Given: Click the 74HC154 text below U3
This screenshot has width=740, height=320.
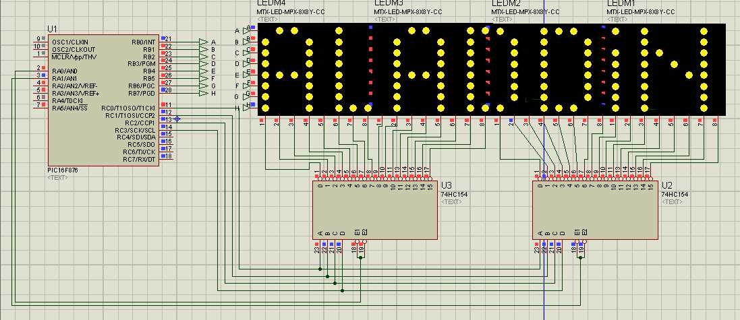Looking at the screenshot, I should 455,194.
